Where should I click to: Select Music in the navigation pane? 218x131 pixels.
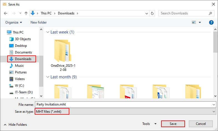[19, 66]
